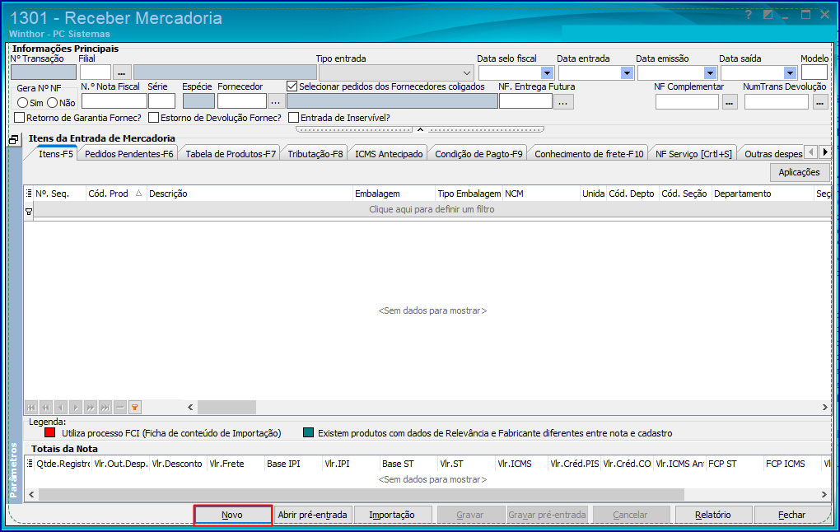Open the Tabela de Produtos-F7 tab

[x=231, y=154]
